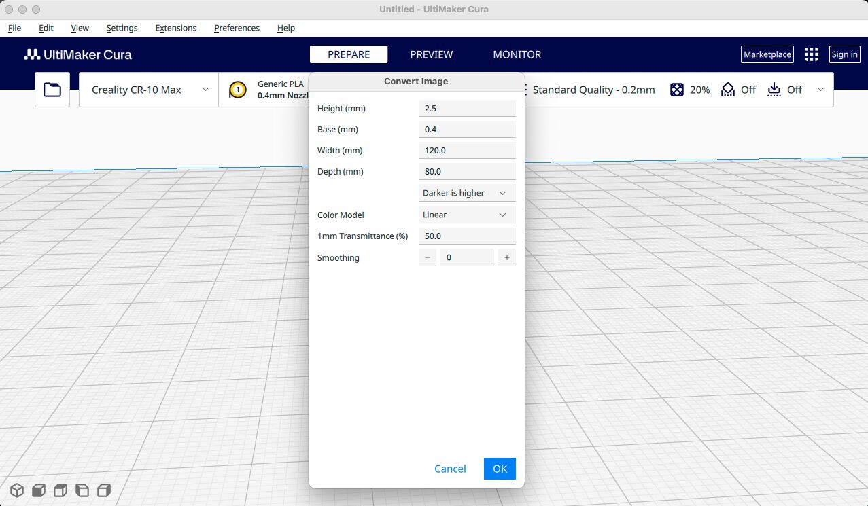868x506 pixels.
Task: Click the Base (mm) field
Action: [x=467, y=130]
